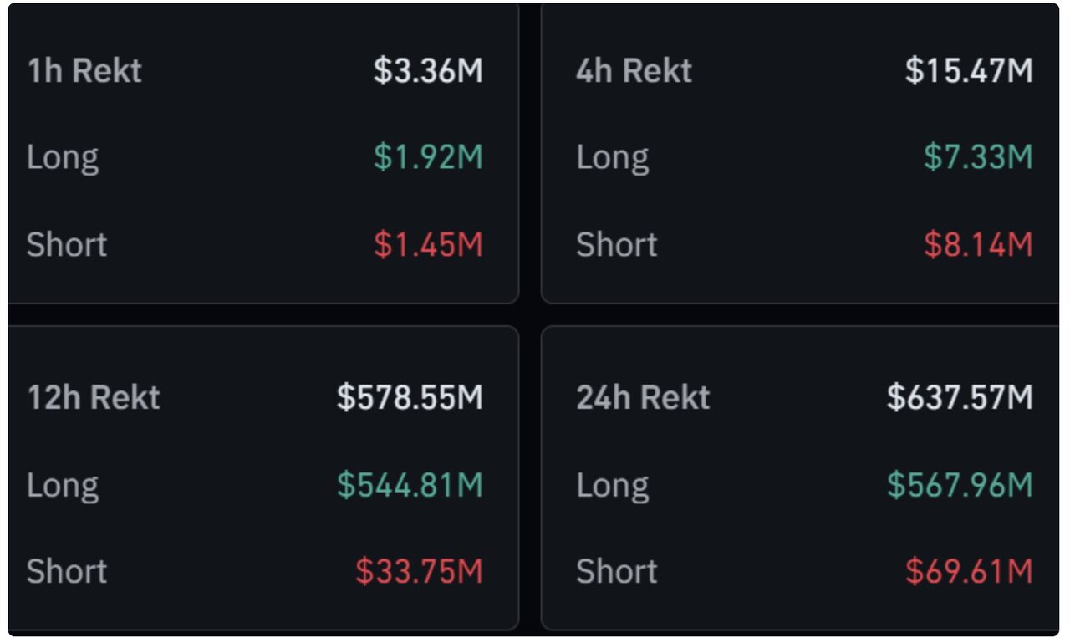Open the 4h Rekt card title

pyautogui.click(x=634, y=71)
